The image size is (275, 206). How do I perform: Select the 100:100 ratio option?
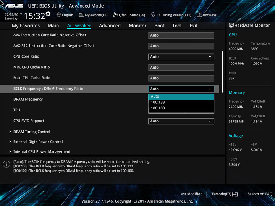pos(181,108)
